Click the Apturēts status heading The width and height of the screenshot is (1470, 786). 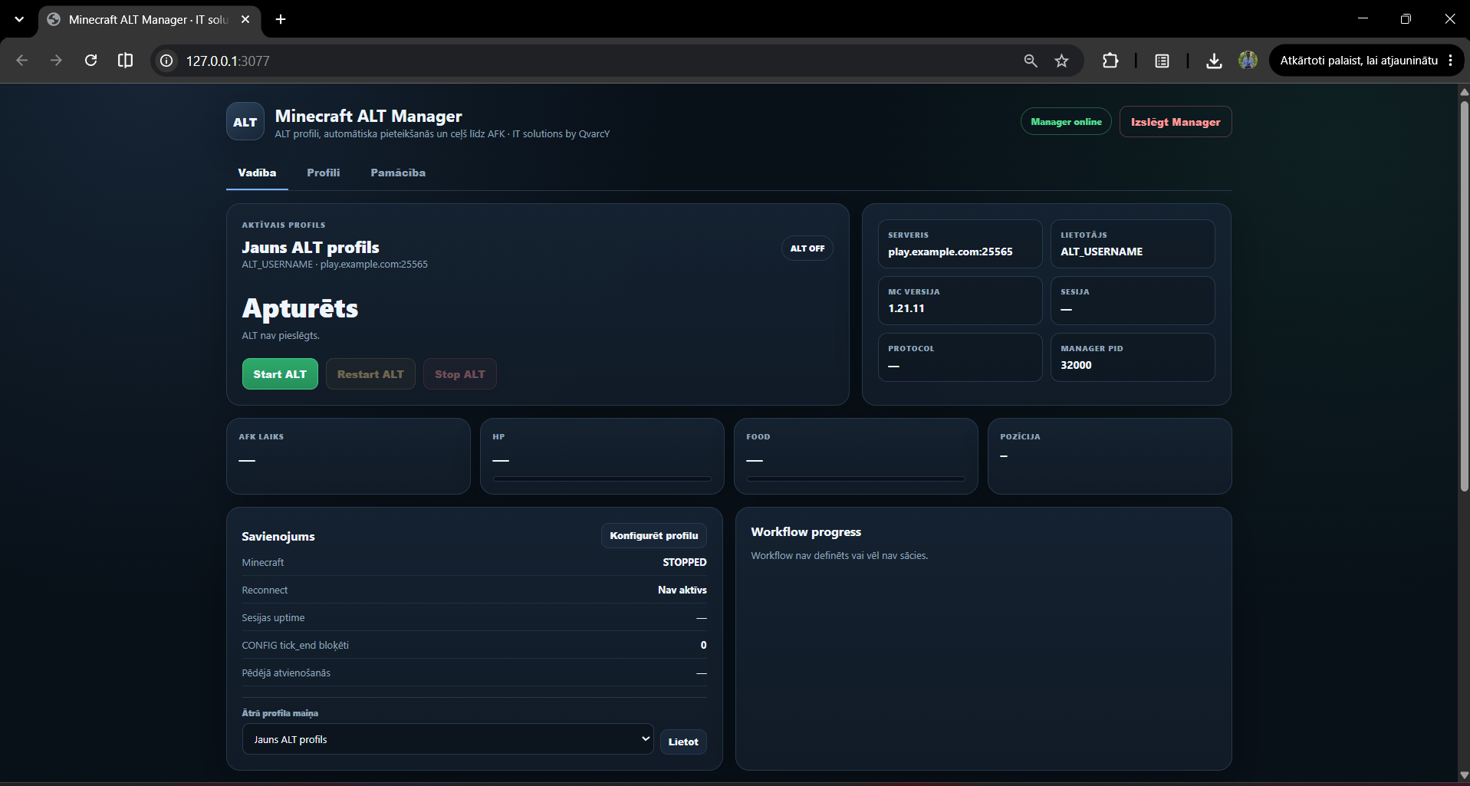[x=300, y=308]
